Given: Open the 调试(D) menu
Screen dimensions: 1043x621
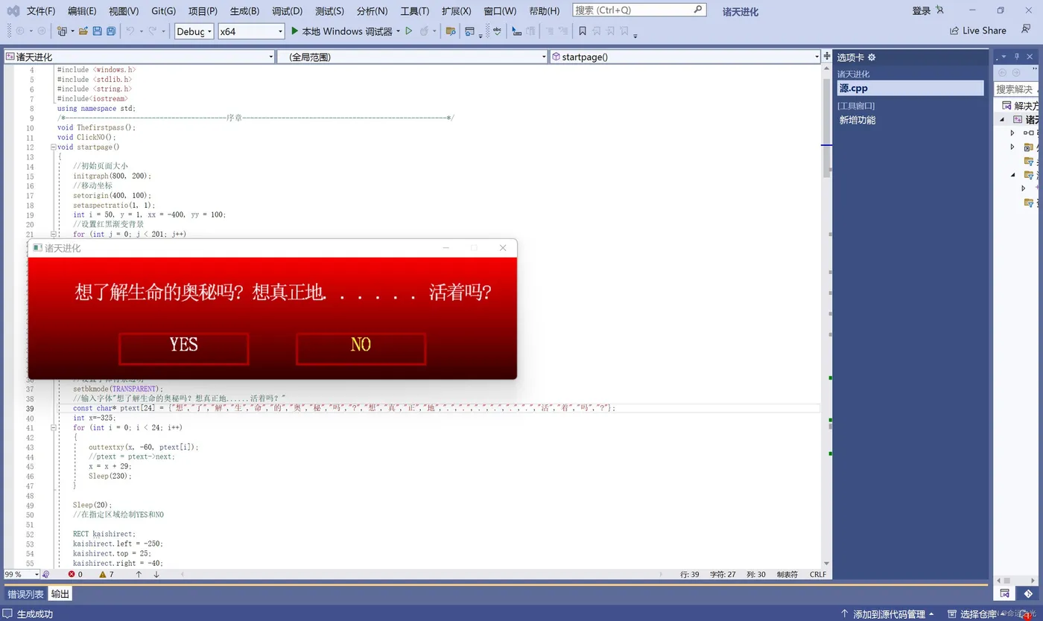Looking at the screenshot, I should click(287, 11).
